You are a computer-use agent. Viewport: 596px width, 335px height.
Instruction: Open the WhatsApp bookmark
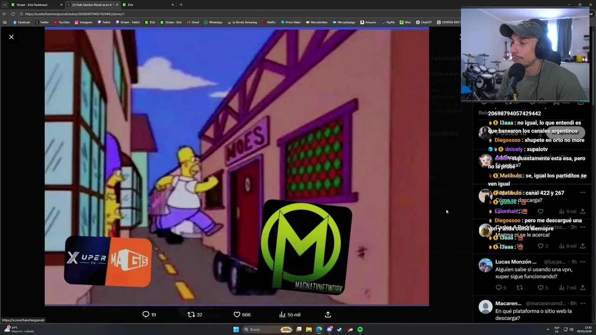coord(213,22)
